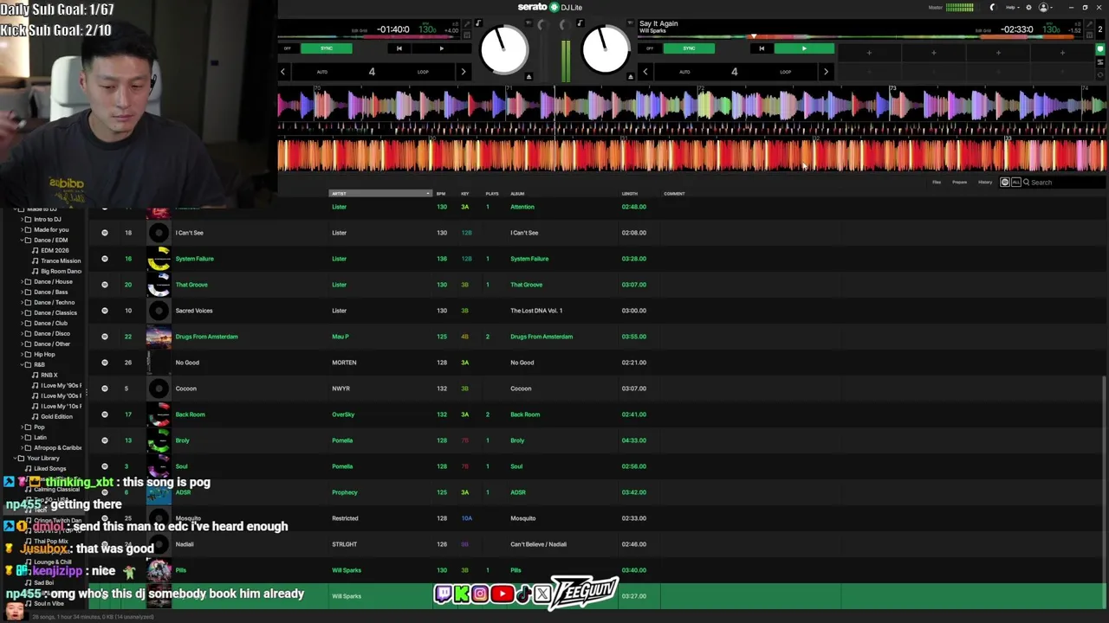Image resolution: width=1109 pixels, height=623 pixels.
Task: Click the right deck platter
Action: [x=606, y=49]
